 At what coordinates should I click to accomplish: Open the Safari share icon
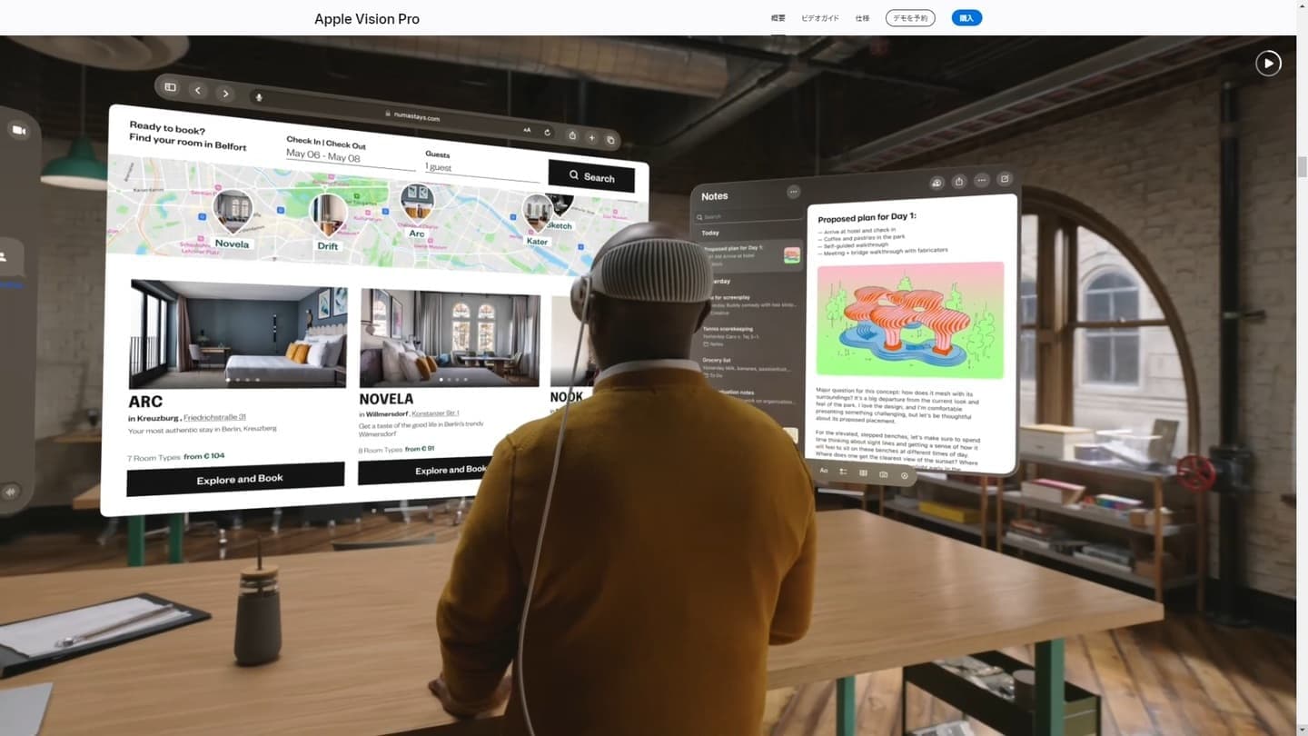click(x=572, y=135)
